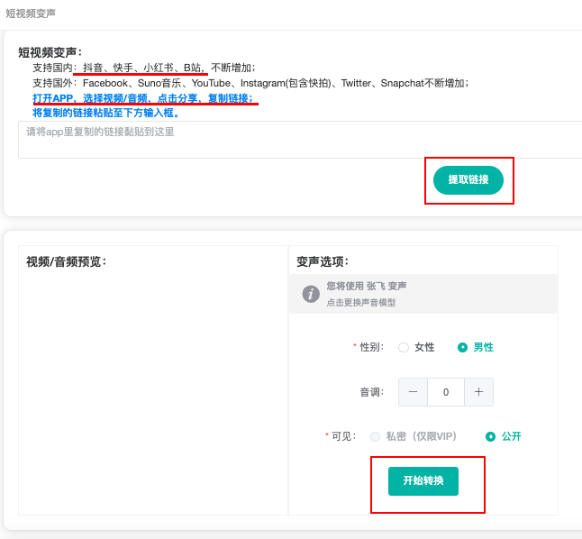Click the 将复制的链接粘贴至下方输入框 text
The height and width of the screenshot is (539, 582).
click(105, 113)
